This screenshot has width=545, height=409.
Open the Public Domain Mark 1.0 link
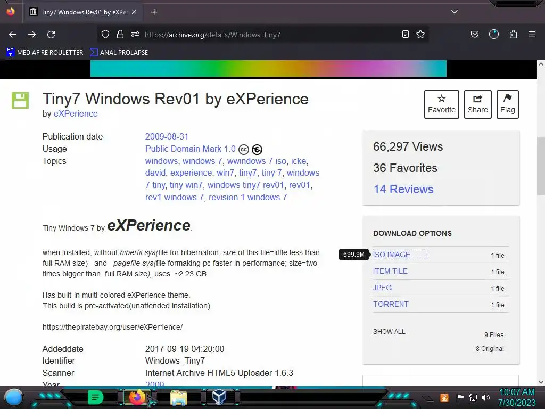click(190, 149)
